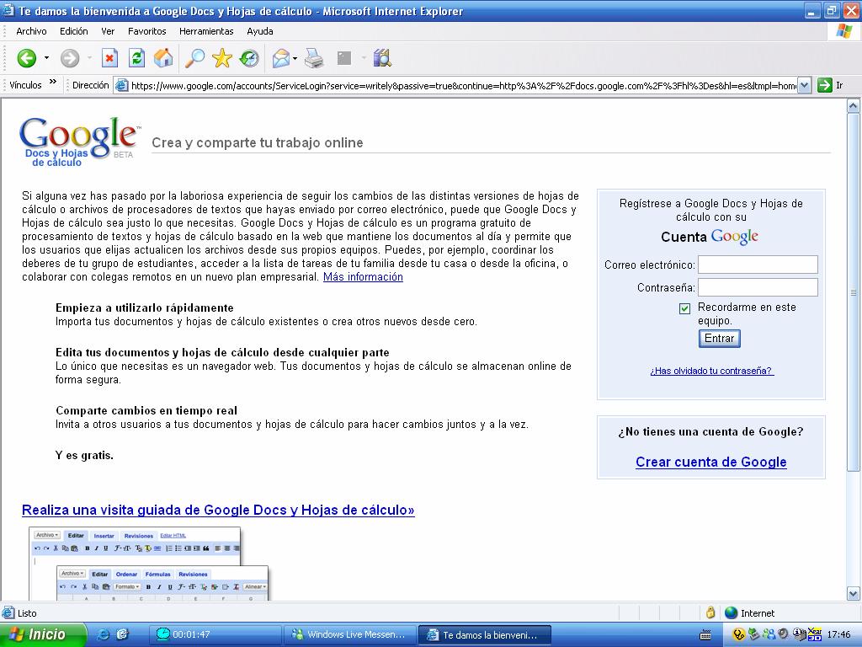Click the grey square toolbar button
This screenshot has width=862, height=647.
click(344, 58)
